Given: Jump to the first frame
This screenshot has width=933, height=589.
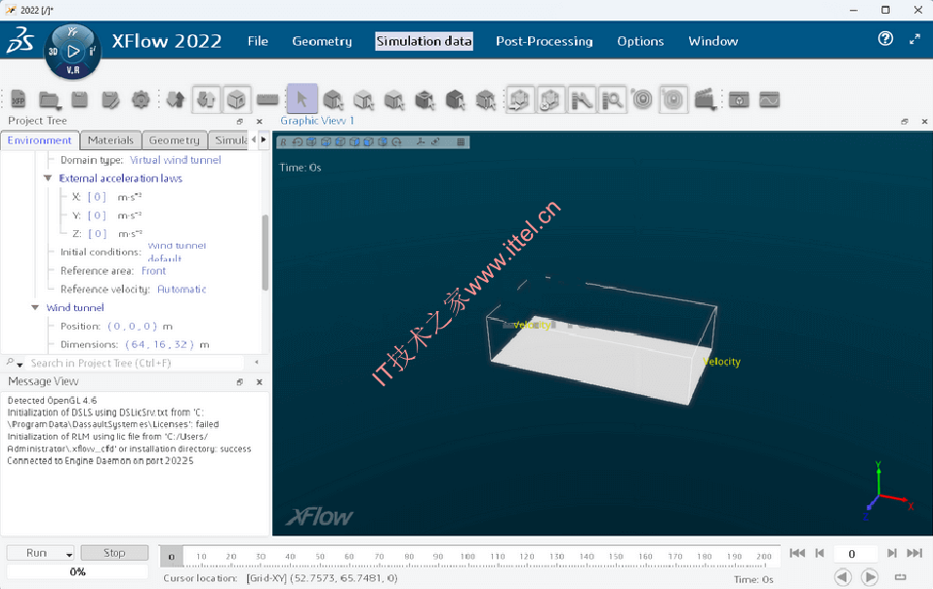Looking at the screenshot, I should [797, 553].
